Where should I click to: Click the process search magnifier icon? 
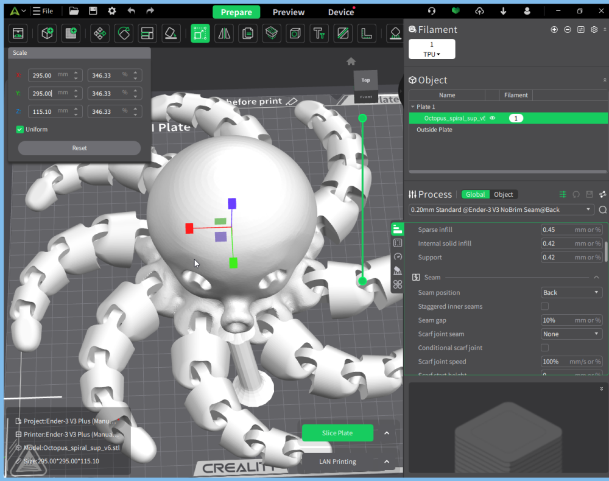pyautogui.click(x=602, y=209)
